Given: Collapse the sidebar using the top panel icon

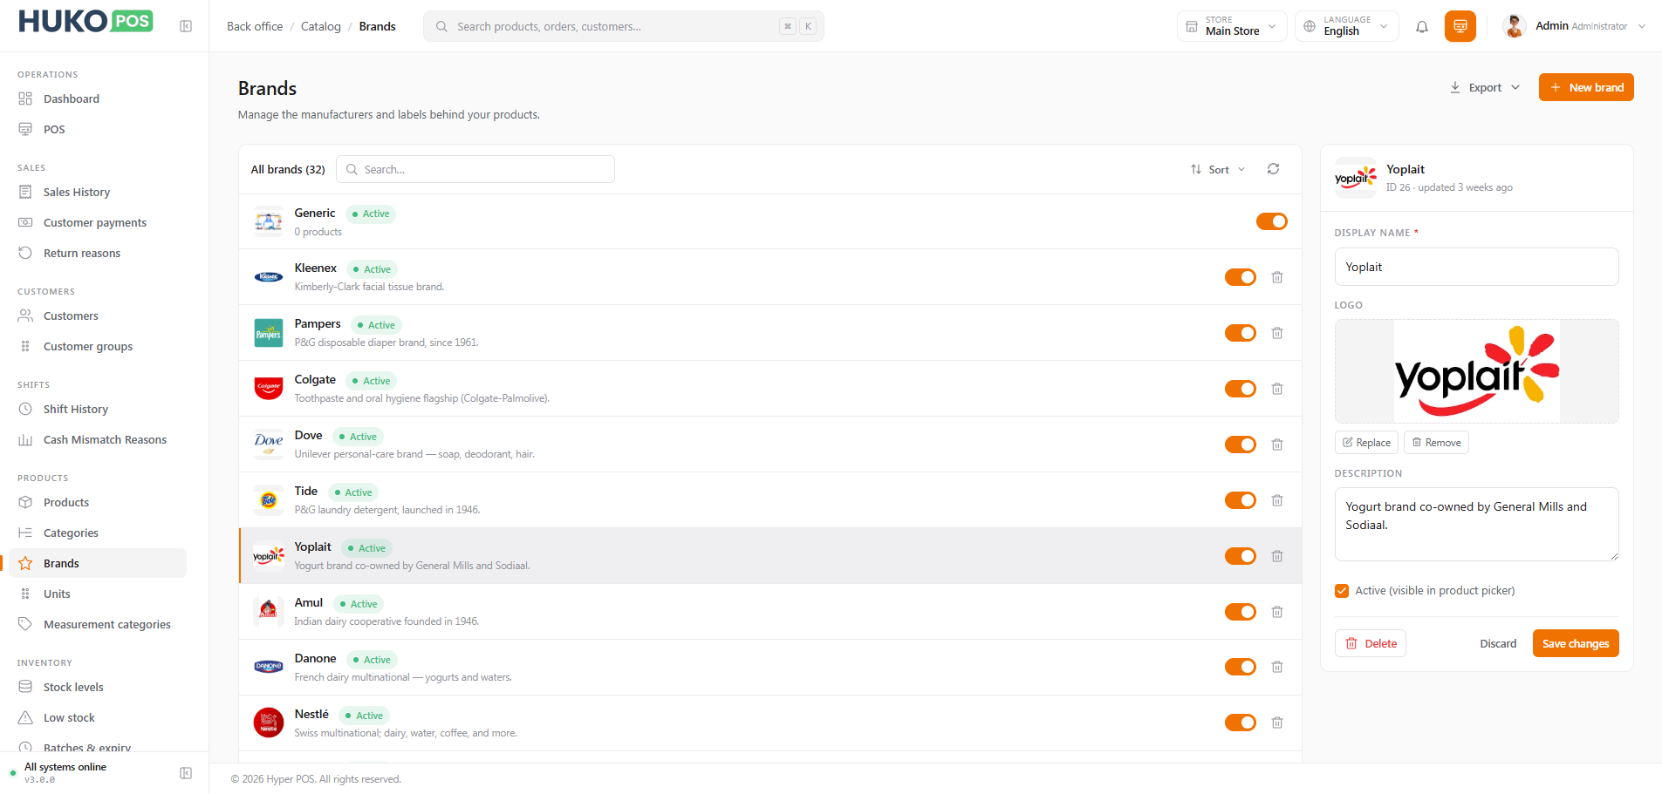Looking at the screenshot, I should point(186,26).
